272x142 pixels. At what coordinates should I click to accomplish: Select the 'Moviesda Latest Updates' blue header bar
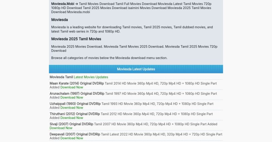(x=136, y=69)
